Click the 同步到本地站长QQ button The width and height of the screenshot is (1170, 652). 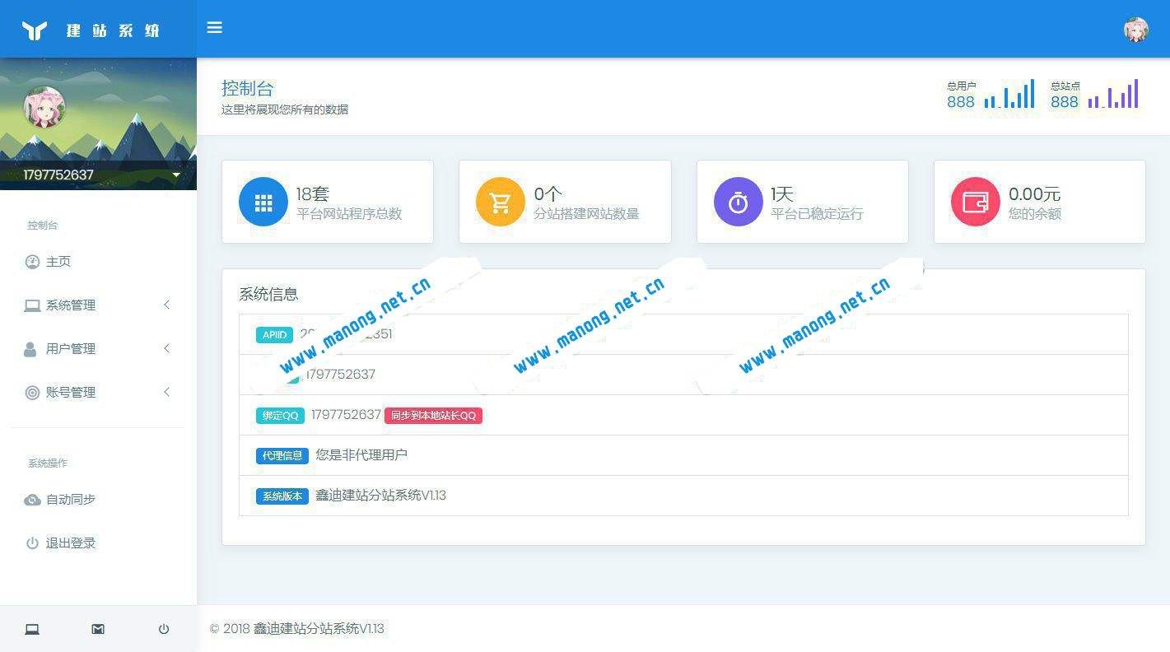(x=433, y=416)
